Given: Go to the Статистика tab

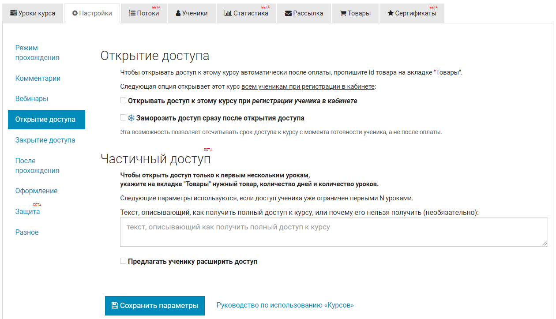Looking at the screenshot, I should 246,13.
